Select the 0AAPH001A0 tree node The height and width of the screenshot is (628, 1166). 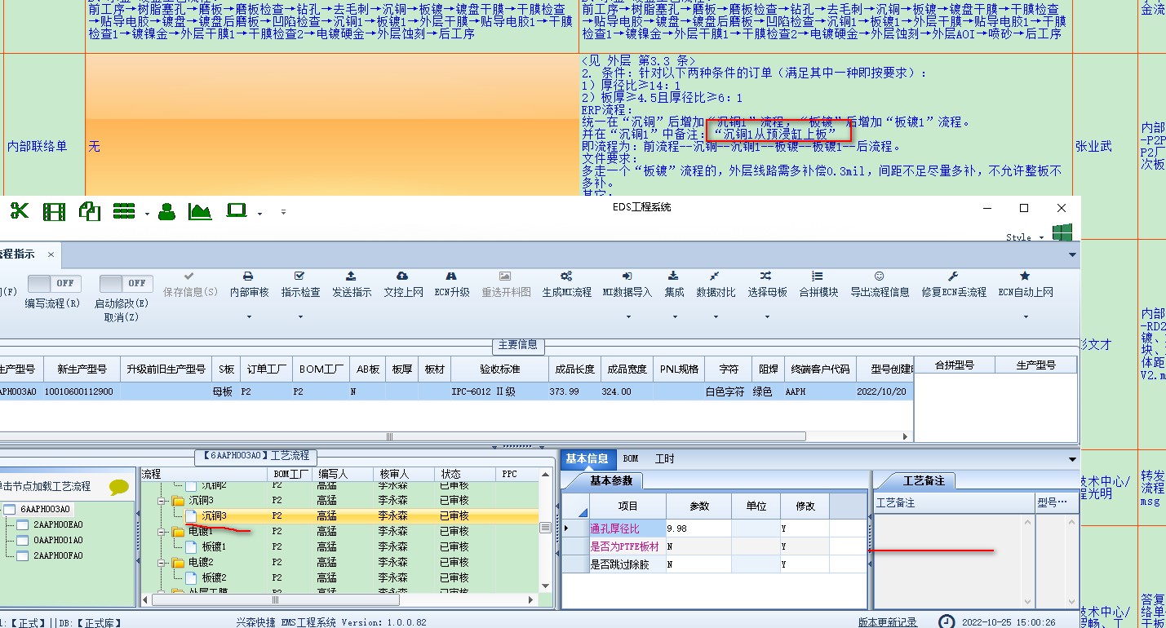tap(57, 540)
